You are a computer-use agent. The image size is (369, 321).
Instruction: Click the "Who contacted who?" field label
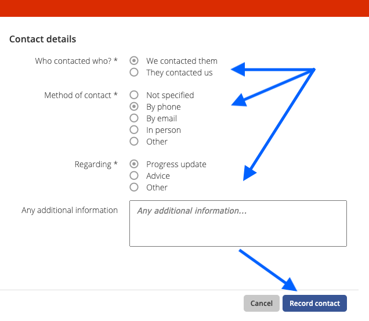[x=76, y=61]
